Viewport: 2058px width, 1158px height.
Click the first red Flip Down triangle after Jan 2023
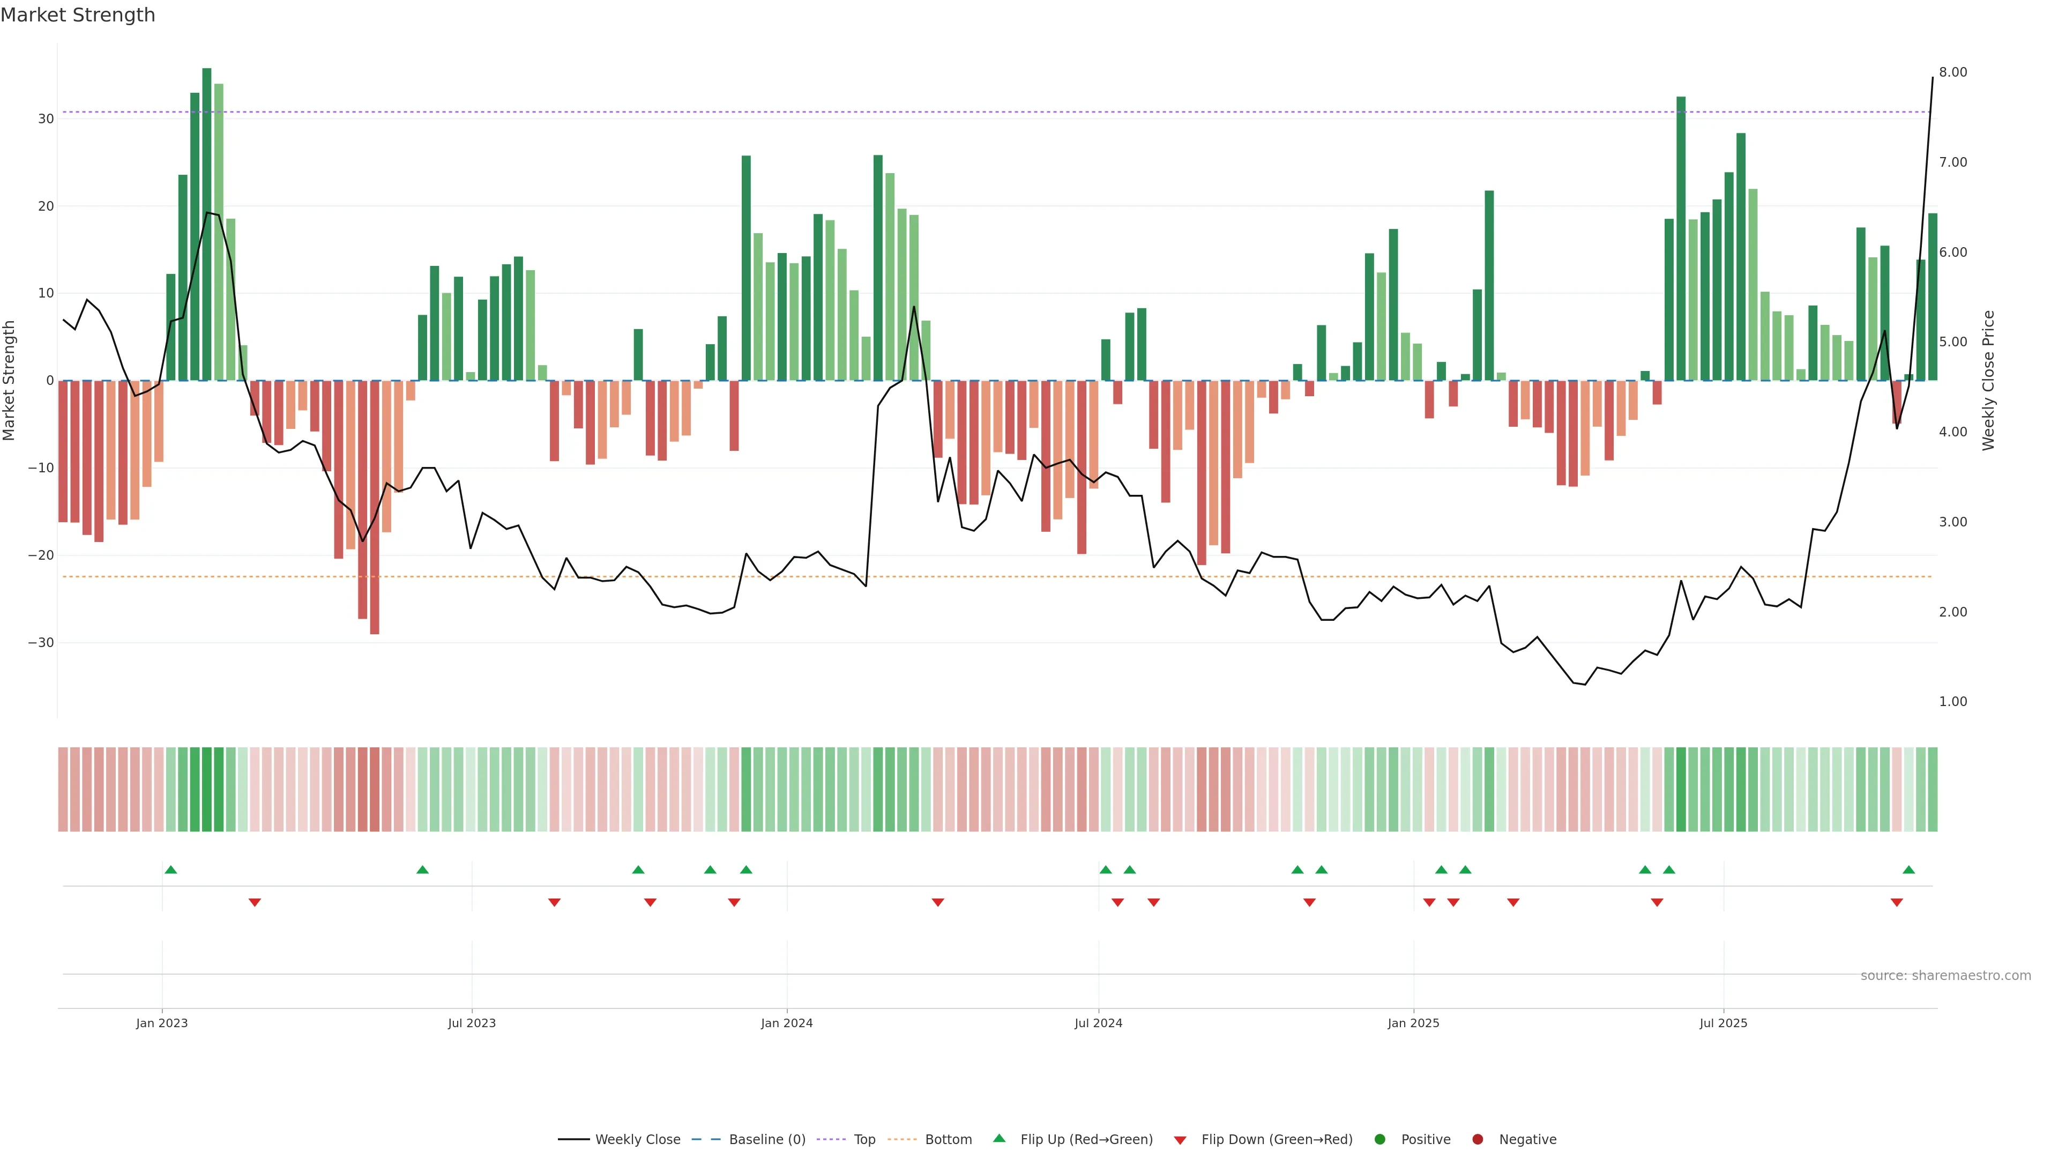tap(255, 902)
